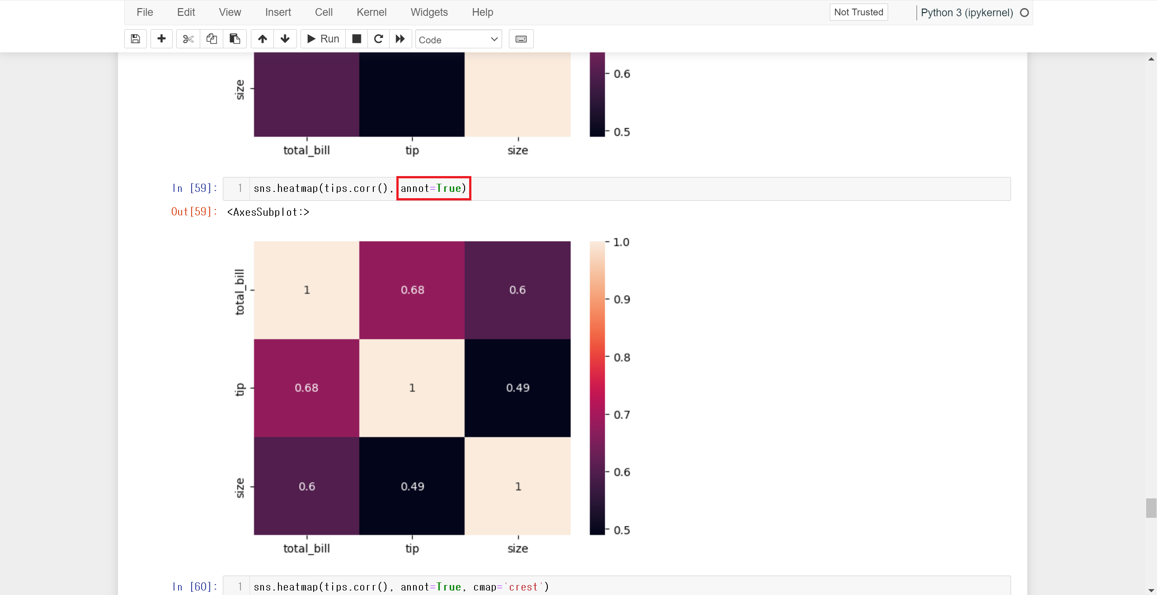The width and height of the screenshot is (1157, 595).
Task: Click the Not Trusted button
Action: point(858,12)
